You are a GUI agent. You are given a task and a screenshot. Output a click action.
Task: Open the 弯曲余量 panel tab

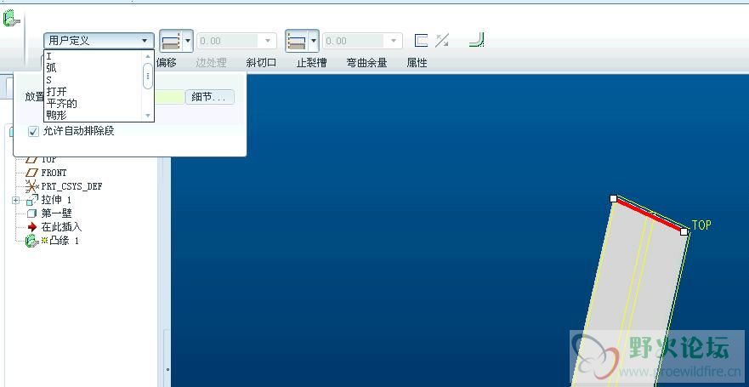click(x=366, y=63)
